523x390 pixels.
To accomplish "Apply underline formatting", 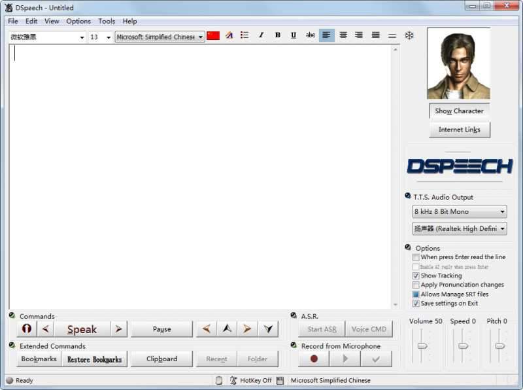I will [294, 36].
